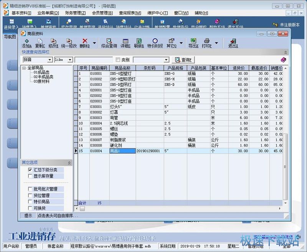Open the like operator dropdown

click(70, 60)
